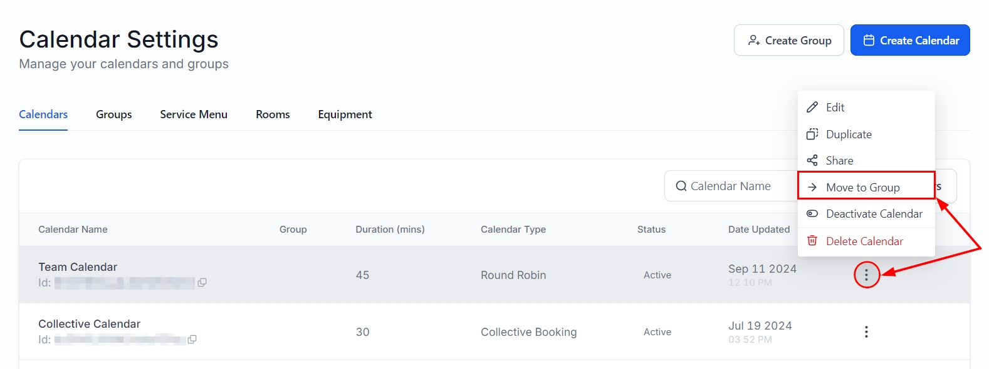Select Duplicate from the context menu
The width and height of the screenshot is (989, 369).
849,134
